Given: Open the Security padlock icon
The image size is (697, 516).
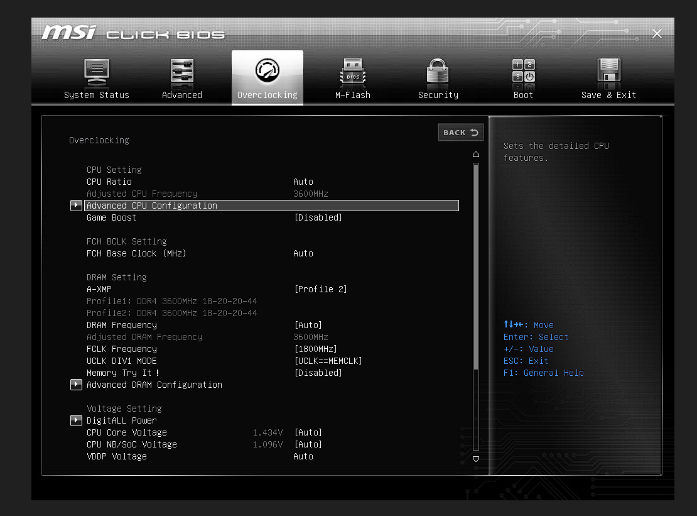Looking at the screenshot, I should pyautogui.click(x=438, y=71).
